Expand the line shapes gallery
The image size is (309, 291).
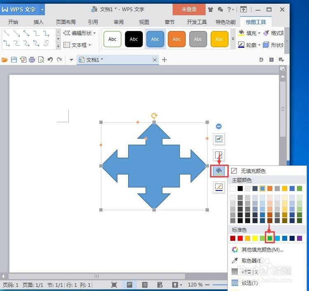coord(58,46)
